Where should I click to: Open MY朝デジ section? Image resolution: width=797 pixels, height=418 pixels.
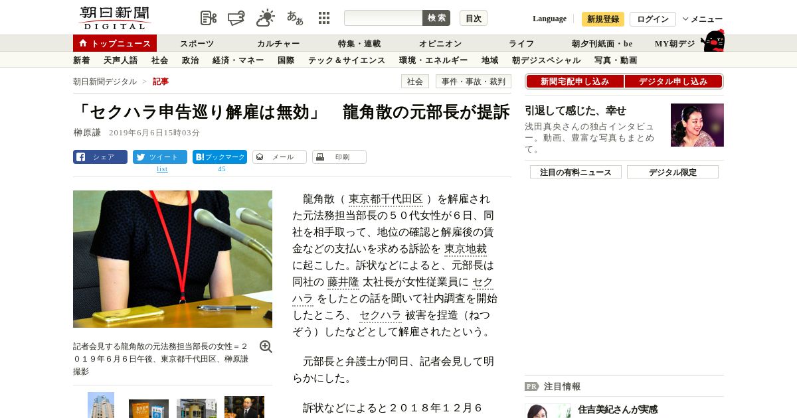click(675, 44)
